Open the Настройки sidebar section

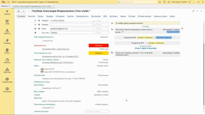(7, 90)
